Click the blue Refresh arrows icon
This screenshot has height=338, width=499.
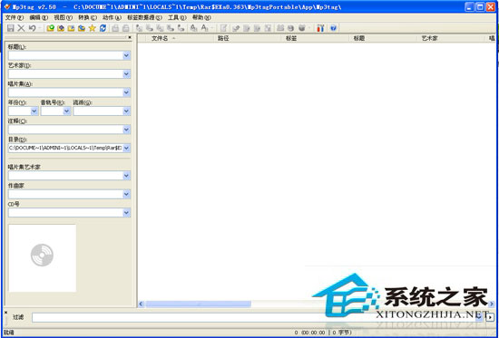click(103, 28)
